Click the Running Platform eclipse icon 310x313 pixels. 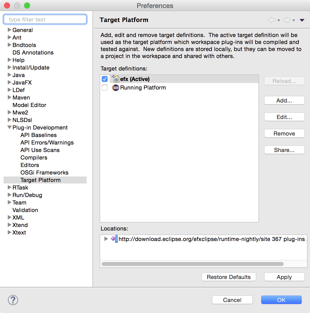pyautogui.click(x=115, y=88)
